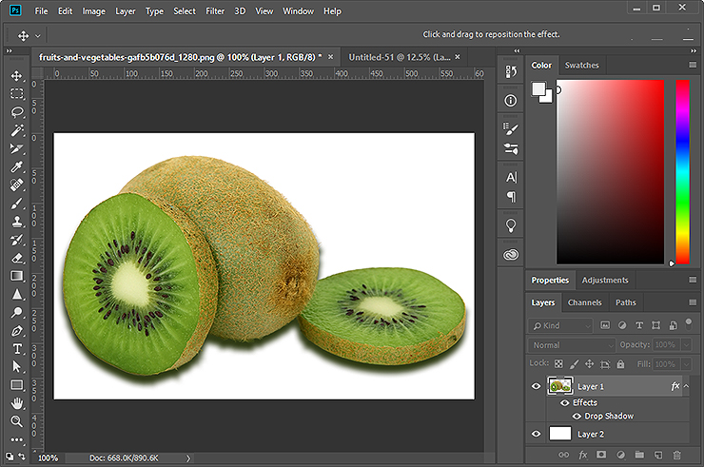
Task: Collapse Layer 1 effects list arrow
Action: click(x=687, y=386)
